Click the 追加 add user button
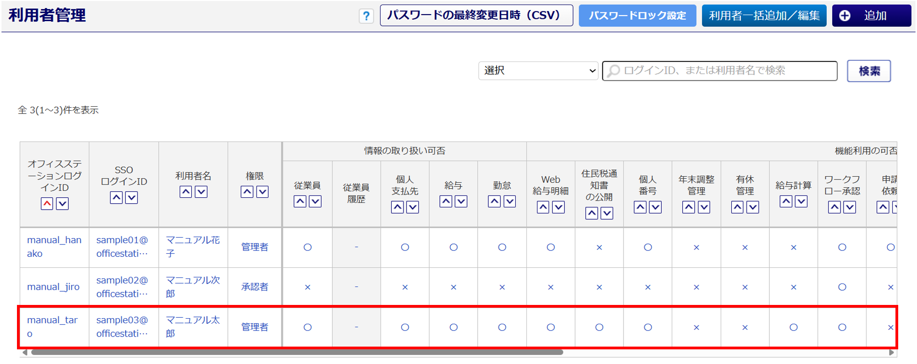The width and height of the screenshot is (917, 364). point(871,16)
